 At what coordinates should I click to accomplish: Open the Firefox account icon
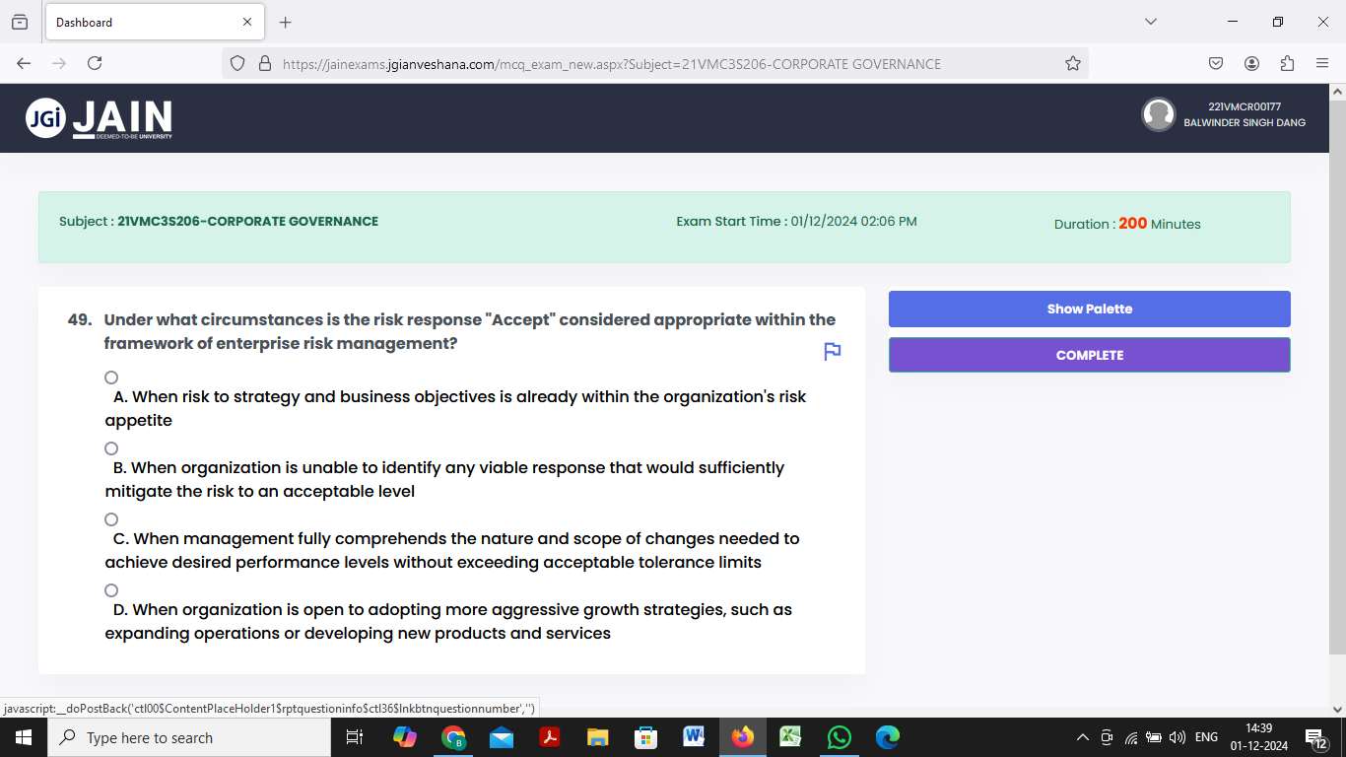click(x=1251, y=62)
